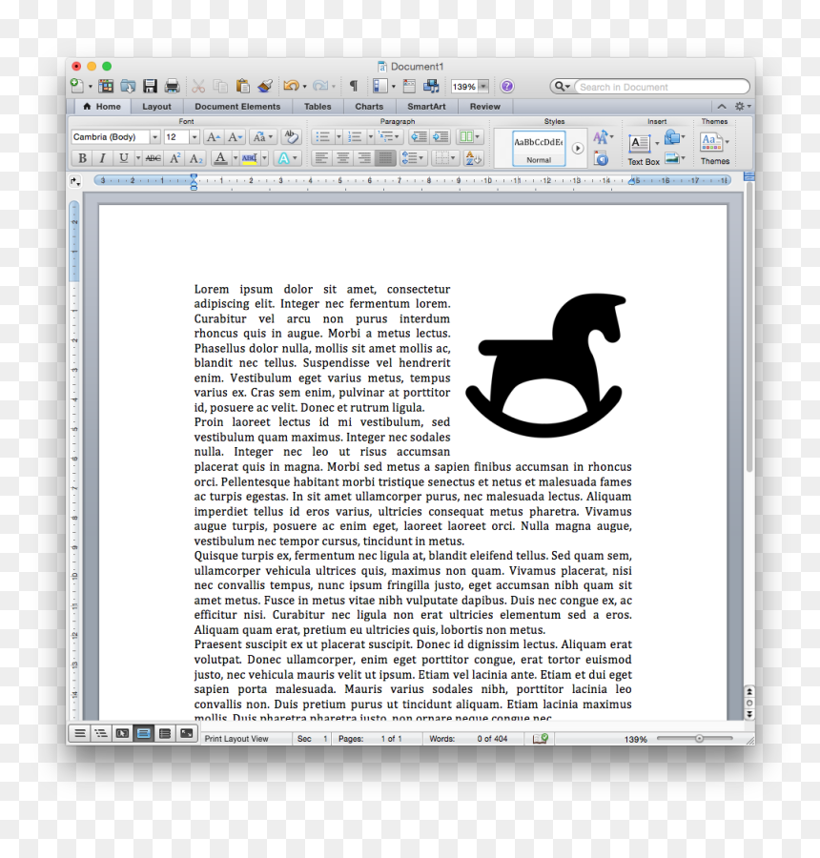Viewport: 820px width, 858px height.
Task: Select the Normal style
Action: point(539,148)
